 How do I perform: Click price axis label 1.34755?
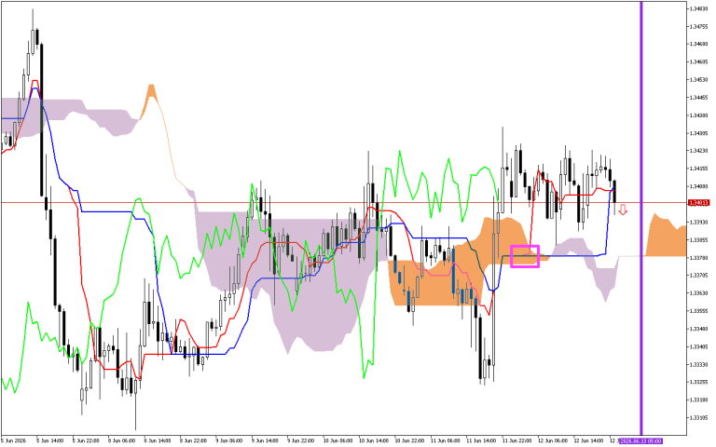coord(698,26)
